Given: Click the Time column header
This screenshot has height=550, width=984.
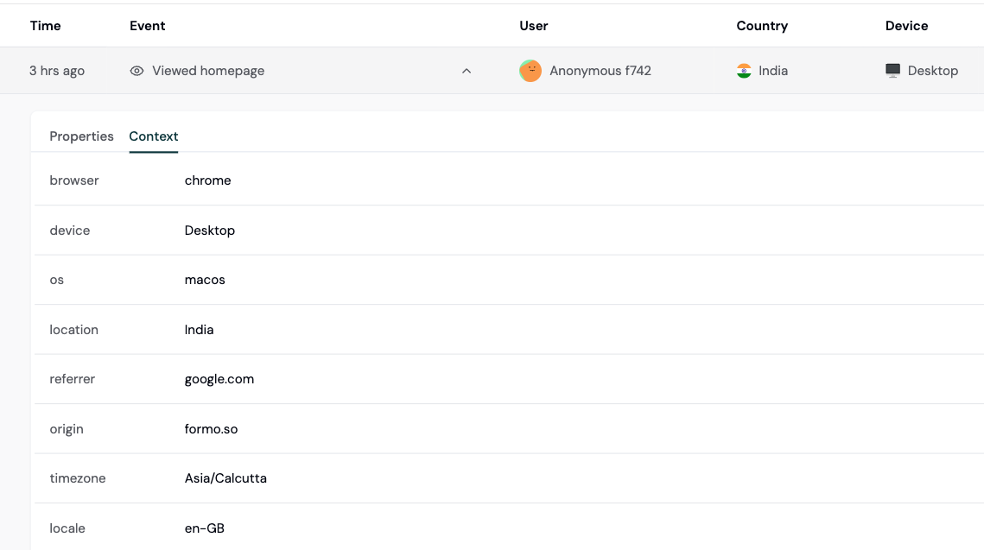Looking at the screenshot, I should click(x=45, y=25).
